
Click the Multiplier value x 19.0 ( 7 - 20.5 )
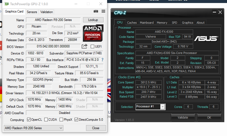coord(148,87)
